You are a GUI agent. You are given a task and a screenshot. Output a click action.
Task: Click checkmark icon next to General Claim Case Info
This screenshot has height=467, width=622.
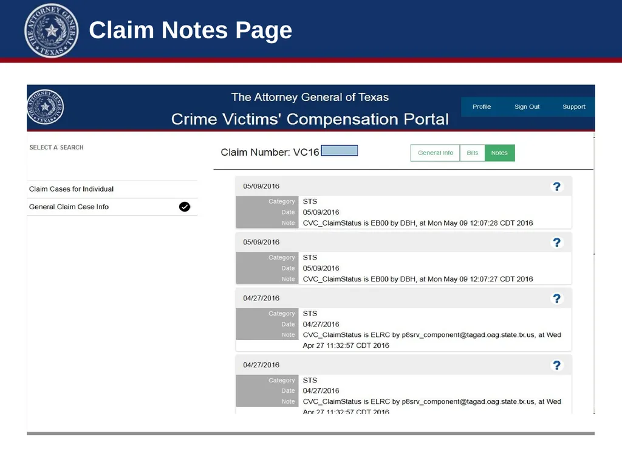pos(185,207)
